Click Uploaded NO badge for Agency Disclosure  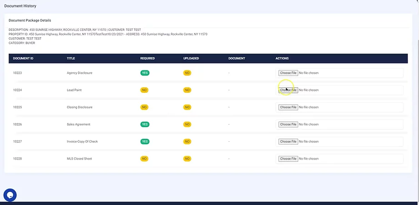[187, 73]
